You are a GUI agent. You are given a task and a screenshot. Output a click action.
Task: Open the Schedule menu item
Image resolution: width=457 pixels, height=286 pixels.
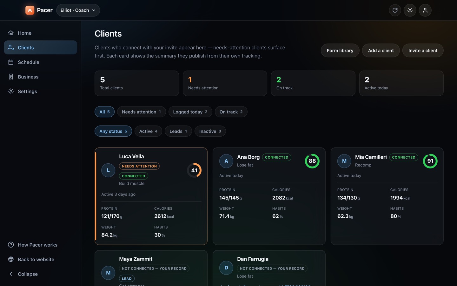(40, 62)
